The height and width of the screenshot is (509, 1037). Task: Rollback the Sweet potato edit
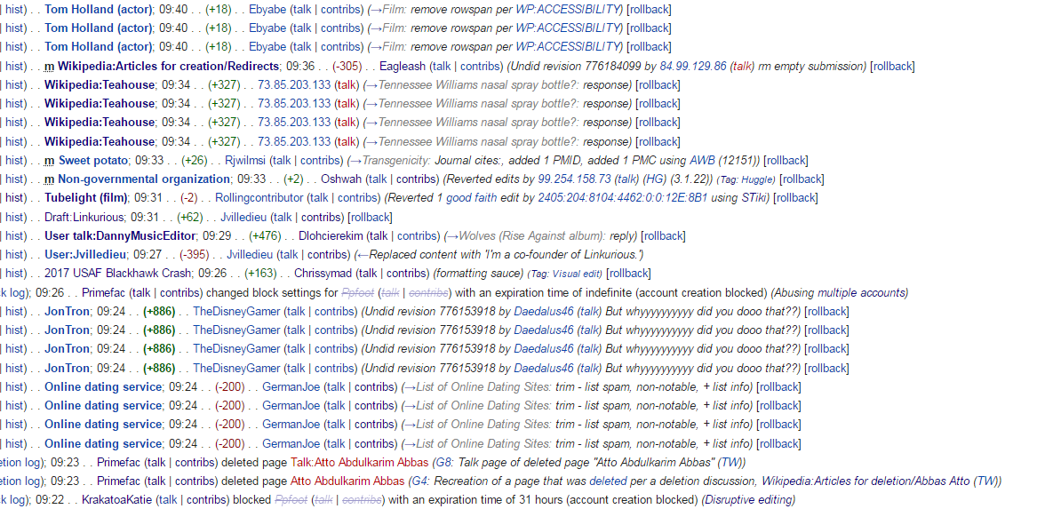pyautogui.click(x=786, y=161)
